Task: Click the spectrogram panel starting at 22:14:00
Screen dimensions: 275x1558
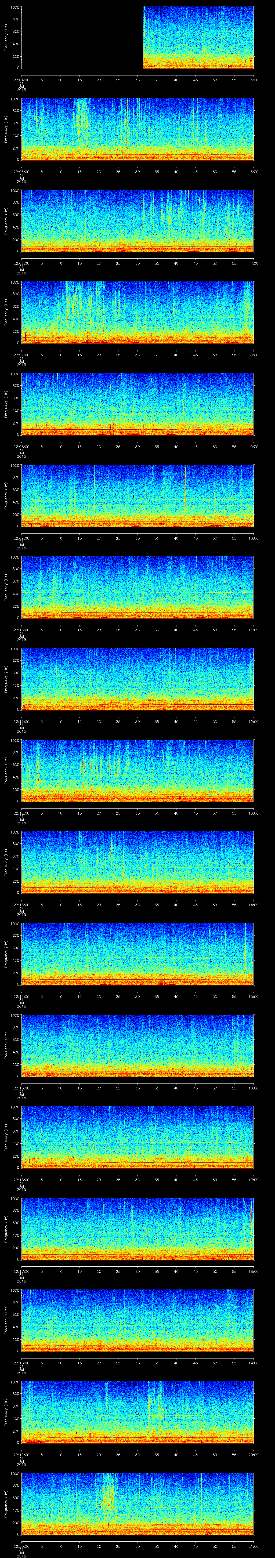Action: pyautogui.click(x=137, y=954)
